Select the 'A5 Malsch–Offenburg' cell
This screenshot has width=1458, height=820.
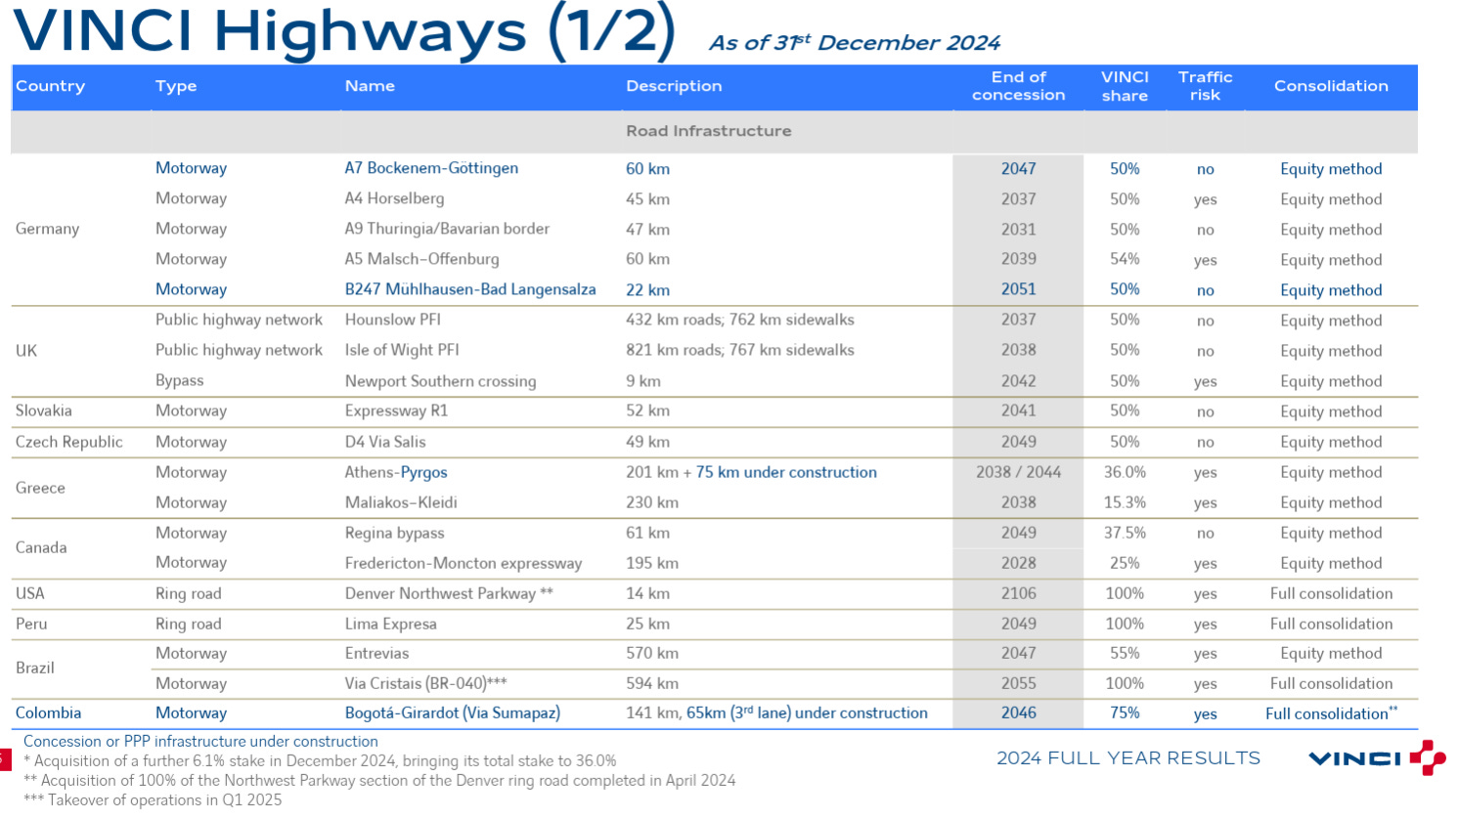[421, 259]
